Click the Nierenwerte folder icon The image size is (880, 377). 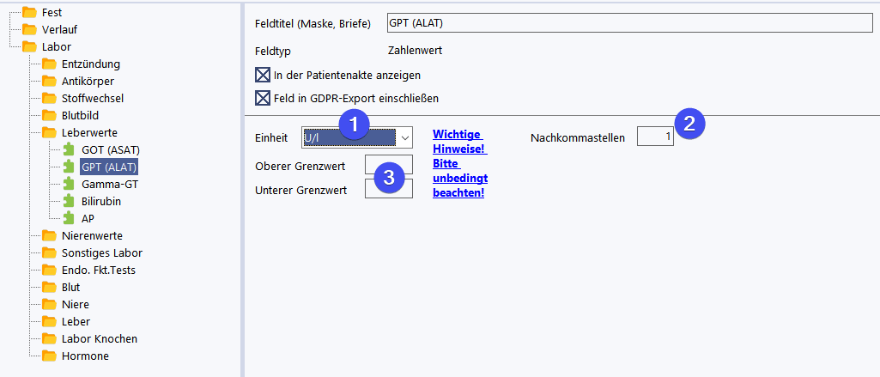[x=49, y=235]
